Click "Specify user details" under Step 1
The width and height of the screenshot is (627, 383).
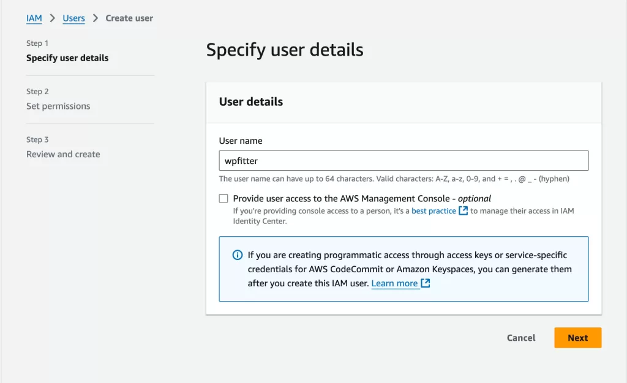[x=66, y=58]
